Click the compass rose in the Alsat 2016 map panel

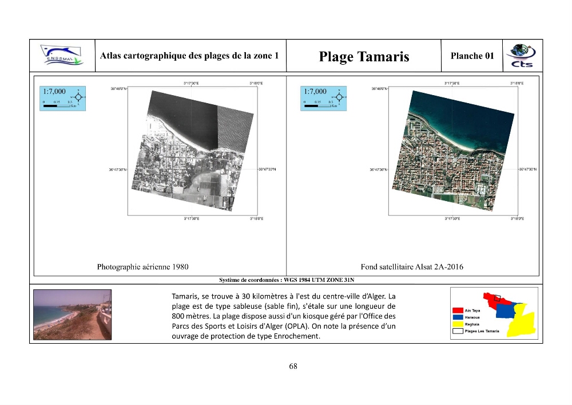[x=339, y=97]
